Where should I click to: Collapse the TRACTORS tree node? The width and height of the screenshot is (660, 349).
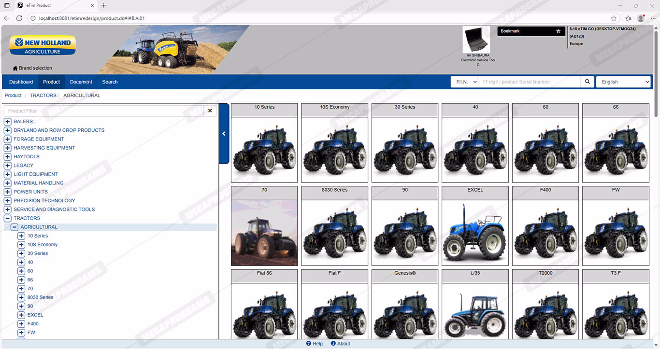(x=8, y=218)
